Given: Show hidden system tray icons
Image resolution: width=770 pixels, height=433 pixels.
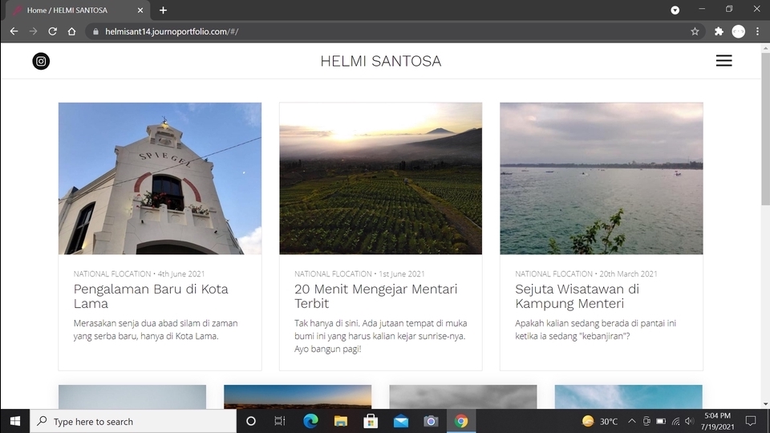Looking at the screenshot, I should 632,421.
